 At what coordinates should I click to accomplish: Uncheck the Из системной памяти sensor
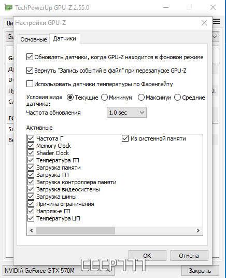pyautogui.click(x=125, y=138)
